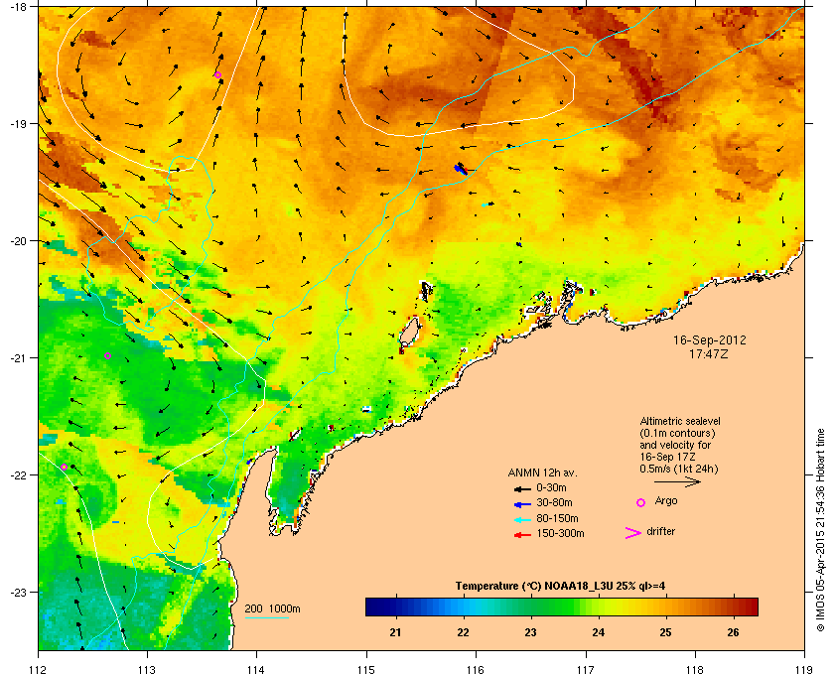Click the 17:47Z time label

709,353
